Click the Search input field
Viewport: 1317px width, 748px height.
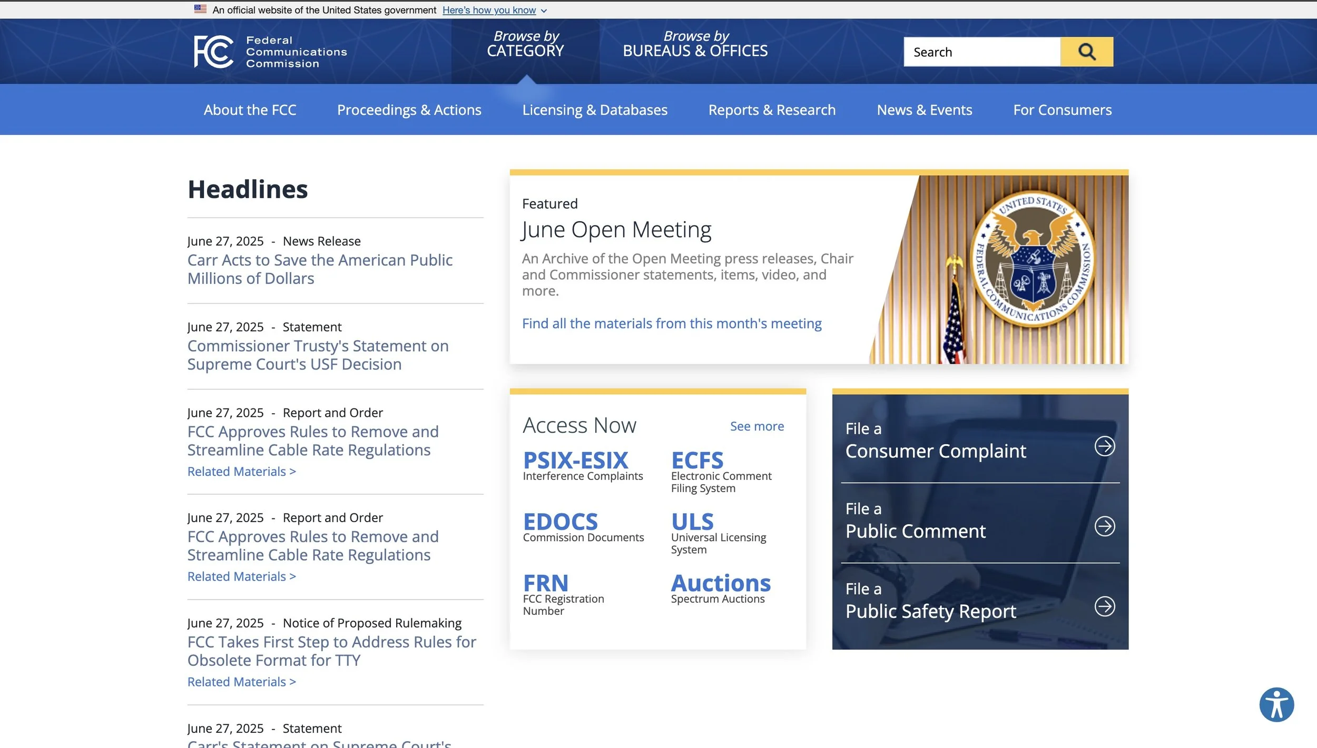pyautogui.click(x=981, y=52)
